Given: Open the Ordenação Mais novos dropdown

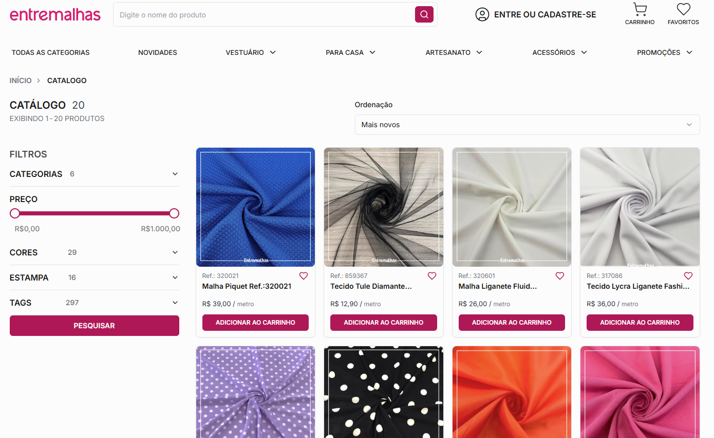Looking at the screenshot, I should 527,125.
